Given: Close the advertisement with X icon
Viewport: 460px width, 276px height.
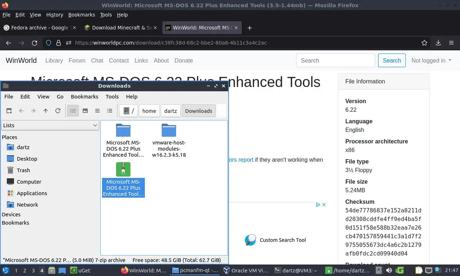Looking at the screenshot, I should (x=324, y=204).
